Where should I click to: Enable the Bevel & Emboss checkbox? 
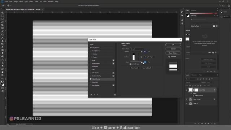tap(91, 51)
